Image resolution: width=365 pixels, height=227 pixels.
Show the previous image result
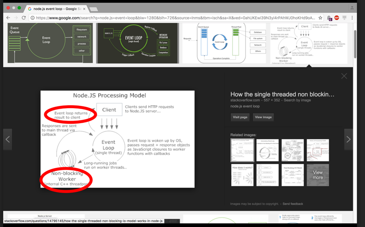point(8,139)
